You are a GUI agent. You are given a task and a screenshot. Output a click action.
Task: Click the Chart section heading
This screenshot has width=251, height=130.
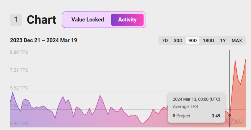click(41, 20)
